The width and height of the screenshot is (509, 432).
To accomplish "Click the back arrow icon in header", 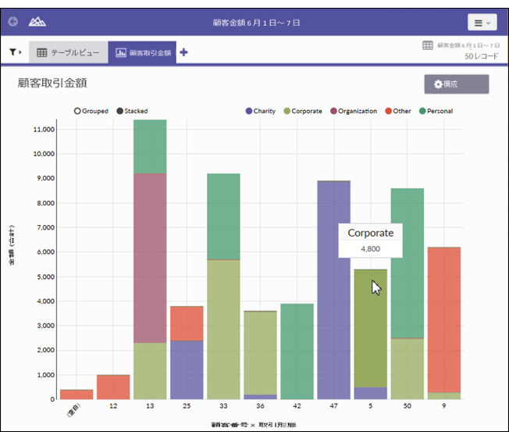I will [x=13, y=22].
